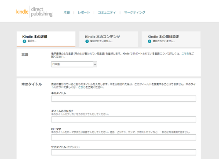Screen dimensions: 219x159
Task: Click こちら link in language description
Action: [185, 54]
